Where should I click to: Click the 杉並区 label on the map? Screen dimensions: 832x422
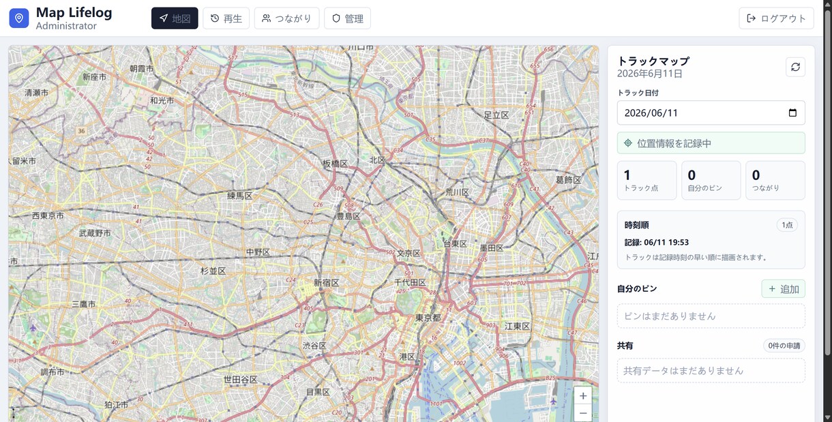tap(213, 271)
